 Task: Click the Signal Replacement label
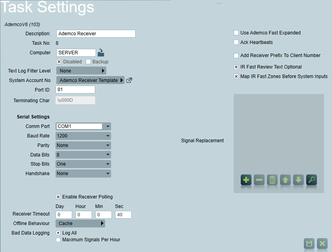click(x=202, y=141)
